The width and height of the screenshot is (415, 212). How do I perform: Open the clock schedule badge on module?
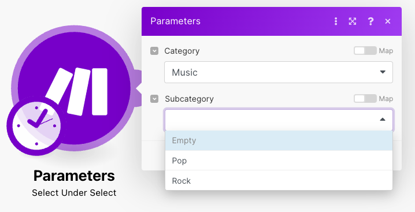tap(36, 126)
